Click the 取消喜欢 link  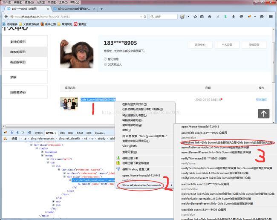[x=261, y=100]
